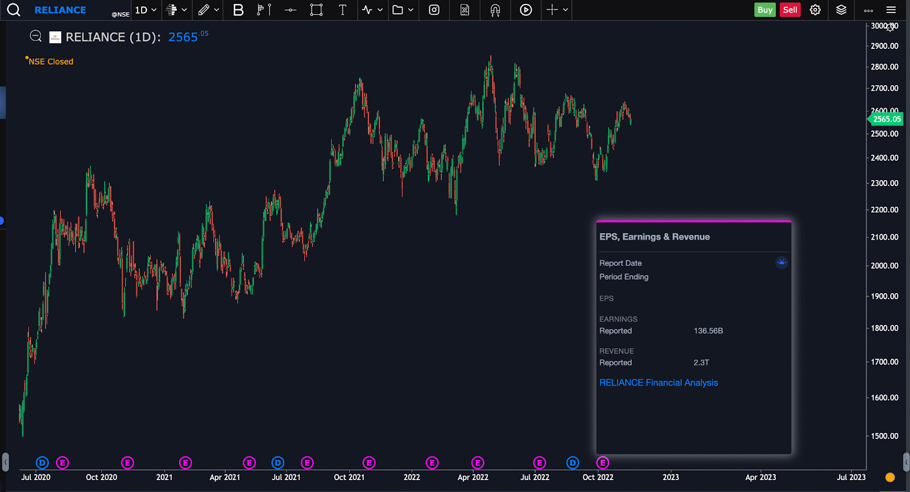Click the blue icon in earnings tooltip
The image size is (910, 492).
[781, 262]
